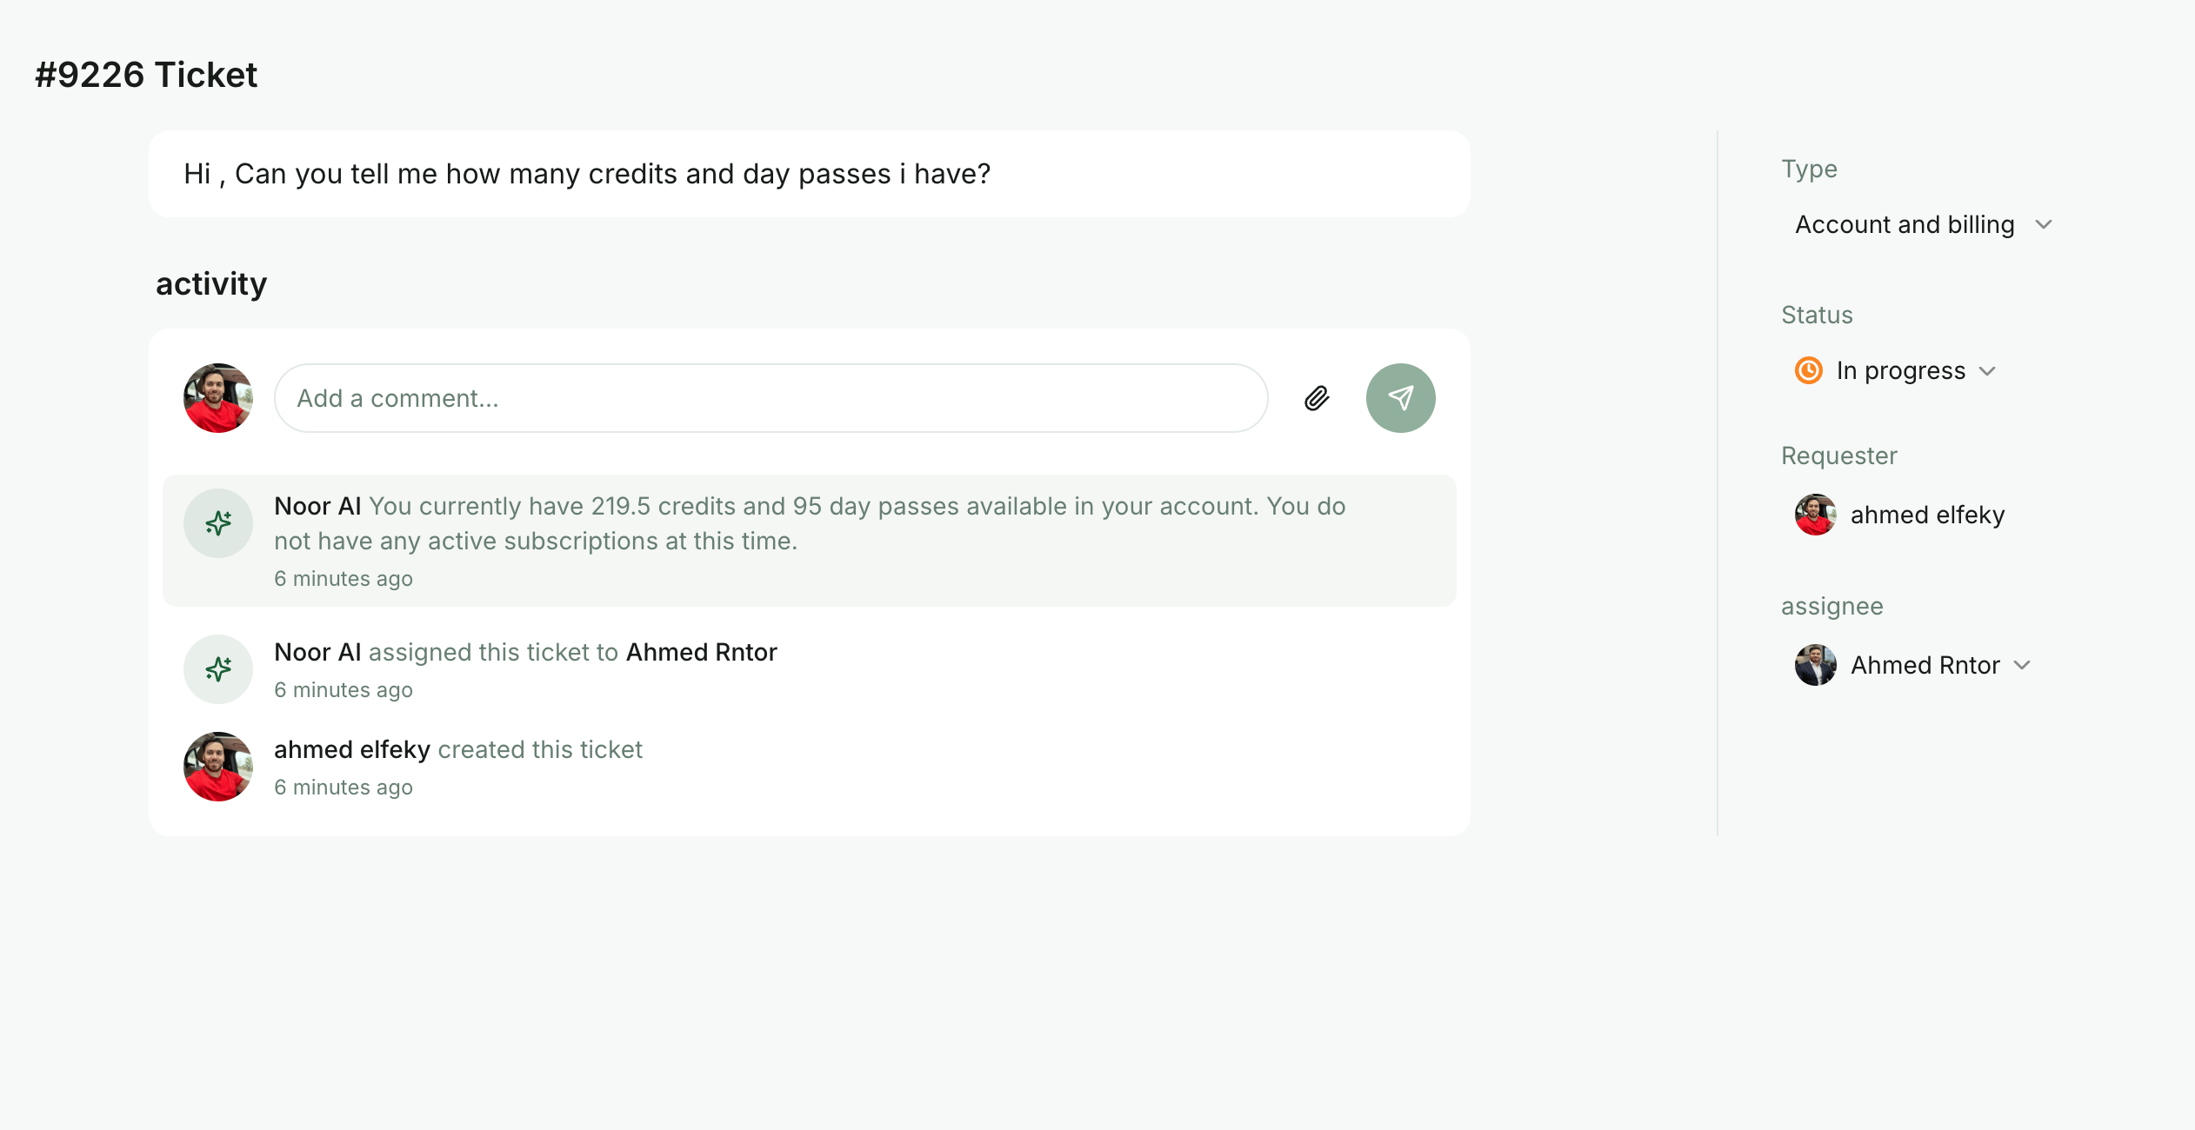Click Ahmed Rntor's assignee avatar

pos(1816,665)
